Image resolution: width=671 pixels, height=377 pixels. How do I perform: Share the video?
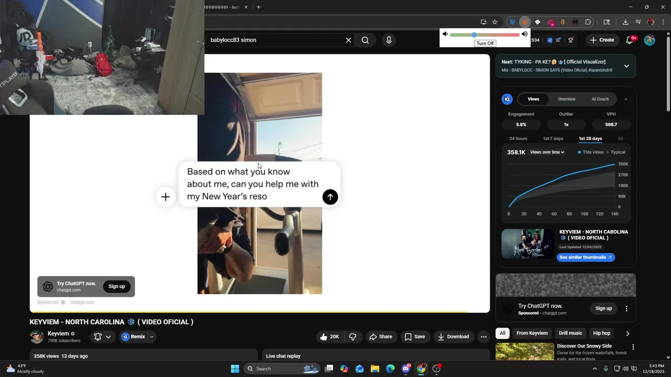[381, 337]
